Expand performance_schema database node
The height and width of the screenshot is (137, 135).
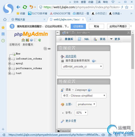click(x=9, y=68)
